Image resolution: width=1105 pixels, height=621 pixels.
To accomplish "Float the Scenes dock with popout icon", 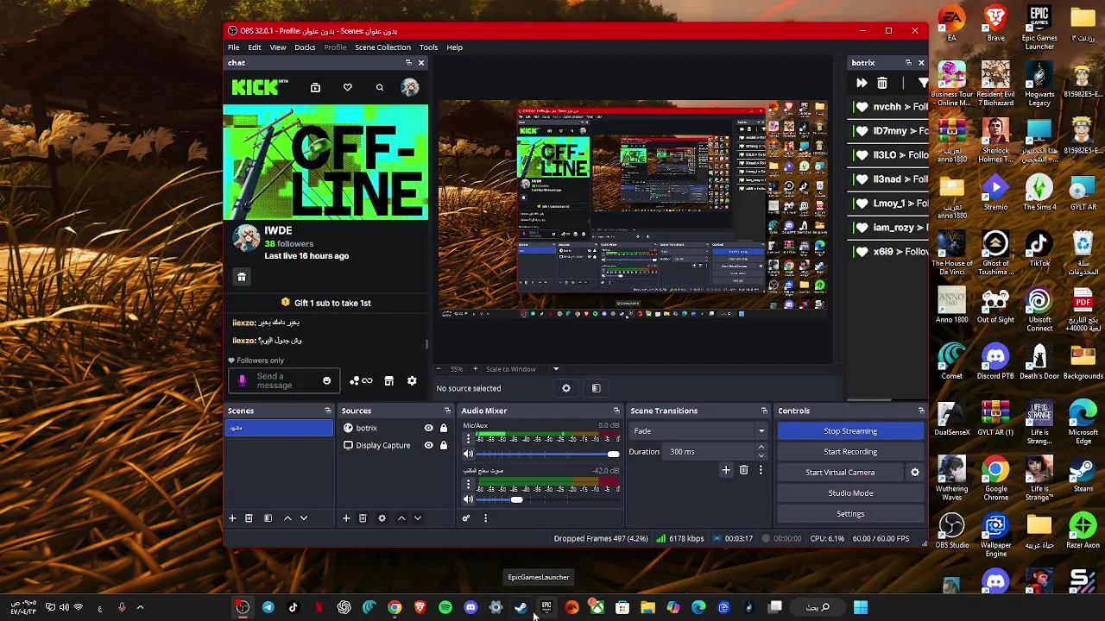I will coord(327,411).
